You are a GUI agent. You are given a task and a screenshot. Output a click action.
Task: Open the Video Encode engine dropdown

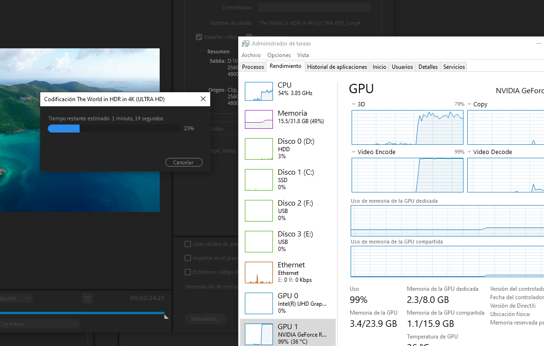[x=354, y=152]
